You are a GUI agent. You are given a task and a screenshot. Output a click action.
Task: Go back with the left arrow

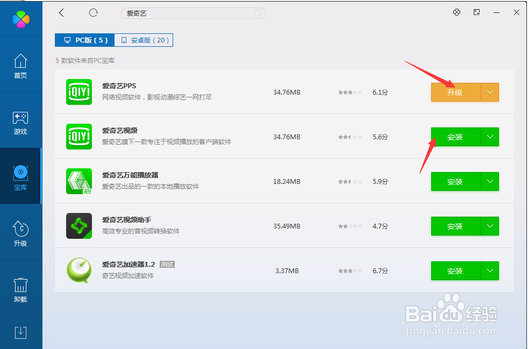(61, 13)
